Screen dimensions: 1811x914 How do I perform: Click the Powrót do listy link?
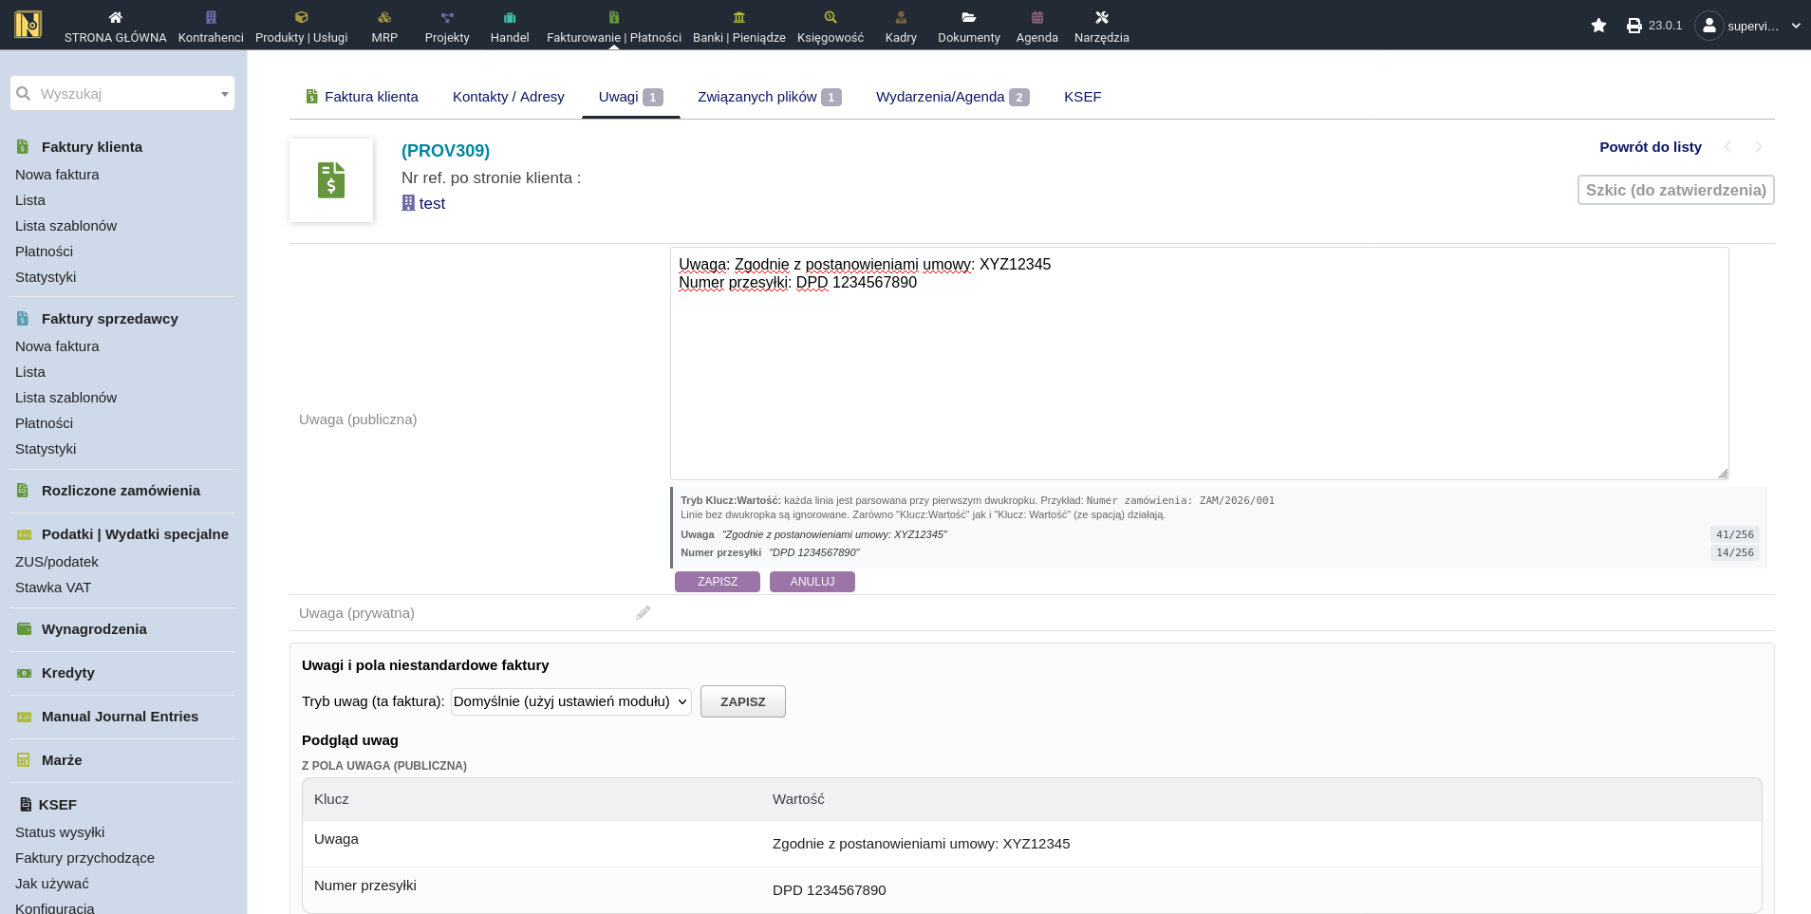(x=1650, y=147)
